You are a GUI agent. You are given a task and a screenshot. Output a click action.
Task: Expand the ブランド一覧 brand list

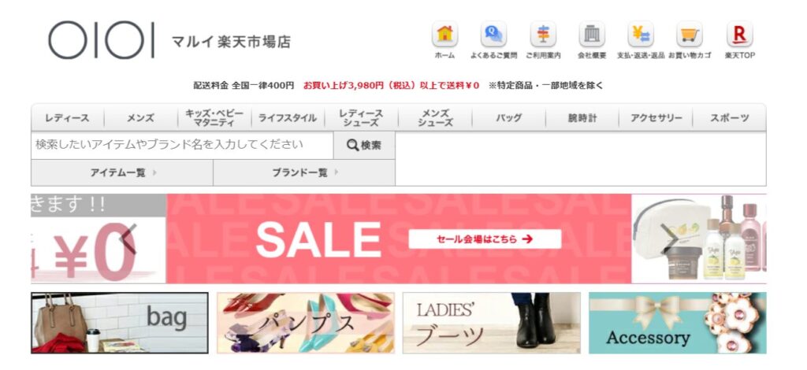pos(304,172)
